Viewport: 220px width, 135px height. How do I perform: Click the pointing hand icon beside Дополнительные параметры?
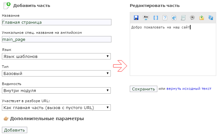click(x=6, y=119)
